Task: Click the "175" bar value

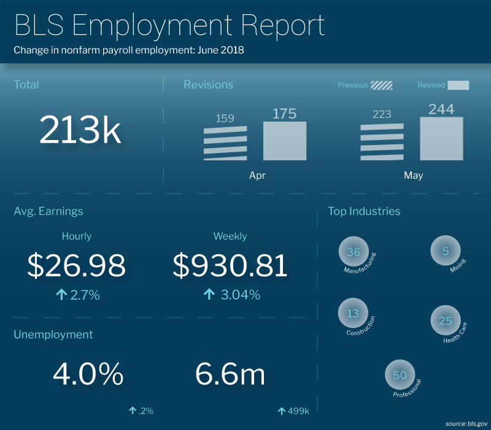Action: [x=284, y=114]
